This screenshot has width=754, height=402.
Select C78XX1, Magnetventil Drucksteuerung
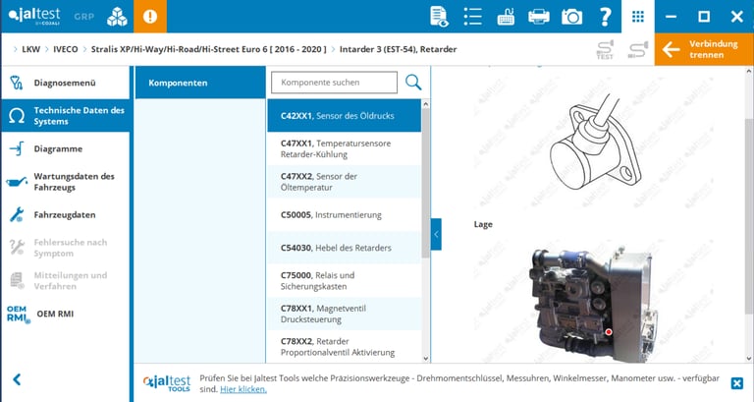point(345,314)
